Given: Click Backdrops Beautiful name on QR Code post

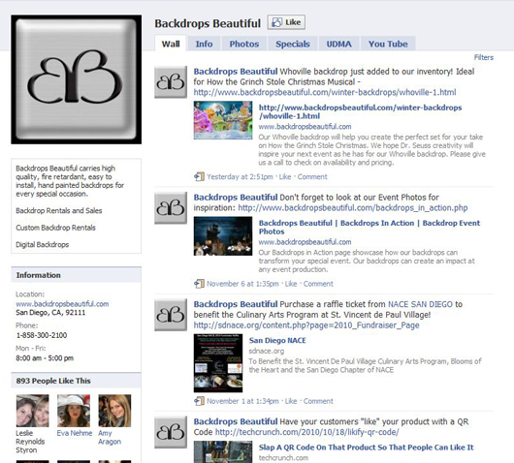Looking at the screenshot, I should 236,421.
